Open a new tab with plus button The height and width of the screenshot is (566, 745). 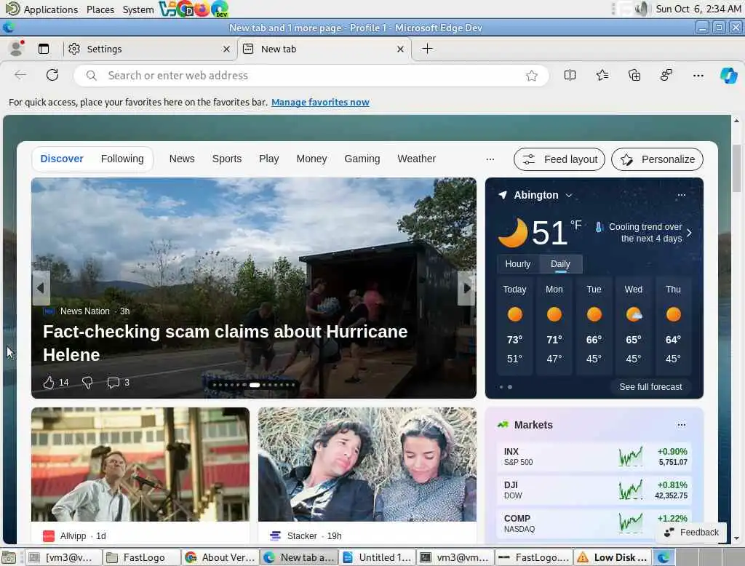[x=427, y=49]
